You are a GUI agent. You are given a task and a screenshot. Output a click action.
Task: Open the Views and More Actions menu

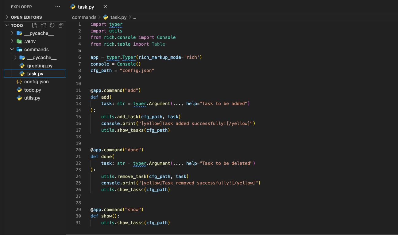[57, 7]
